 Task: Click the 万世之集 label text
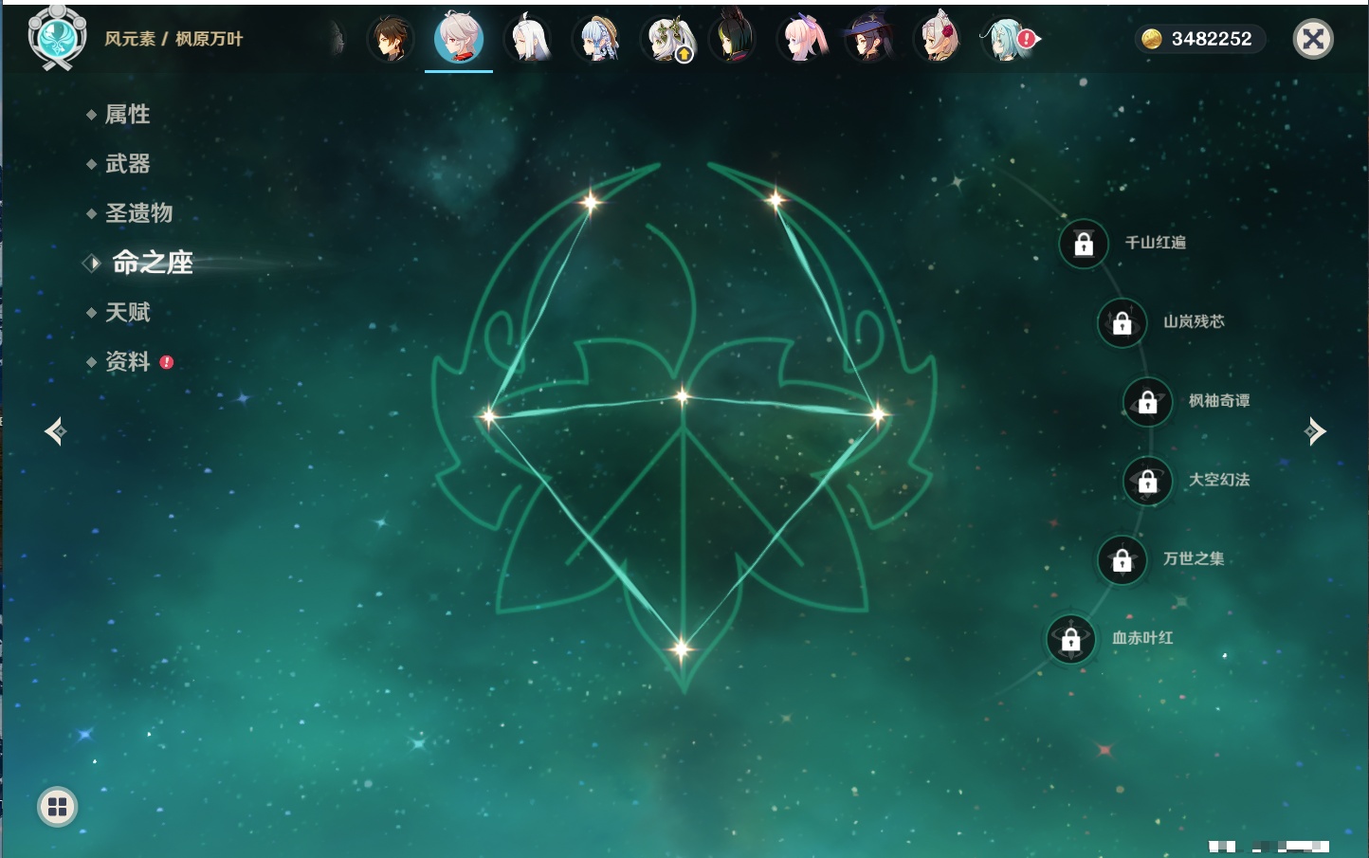[1194, 558]
